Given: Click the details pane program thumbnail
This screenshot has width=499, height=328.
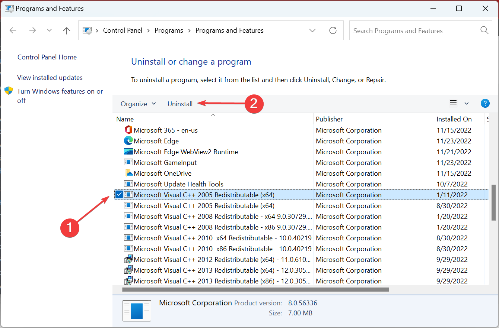Looking at the screenshot, I should pos(137,311).
